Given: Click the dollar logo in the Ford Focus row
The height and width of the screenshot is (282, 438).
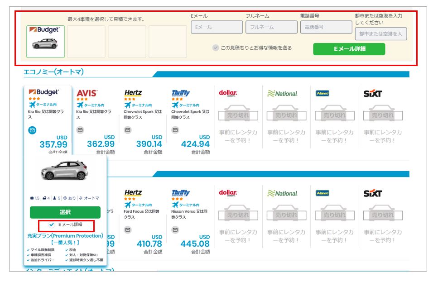Looking at the screenshot, I should (228, 193).
